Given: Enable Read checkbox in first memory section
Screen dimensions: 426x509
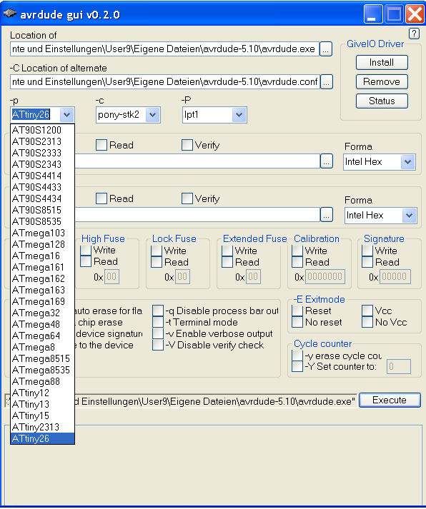Looking at the screenshot, I should 101,145.
